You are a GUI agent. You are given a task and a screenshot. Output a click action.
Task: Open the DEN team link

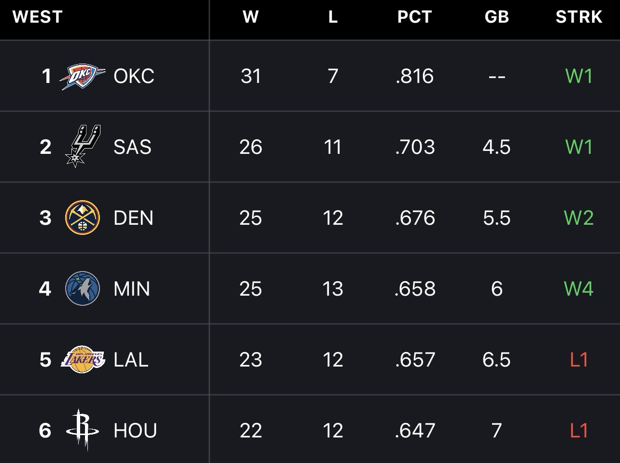[x=133, y=218]
